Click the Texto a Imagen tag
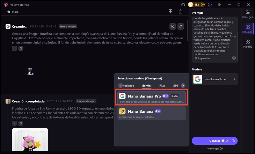Viewport: 255px width, 154px height. 68,27
